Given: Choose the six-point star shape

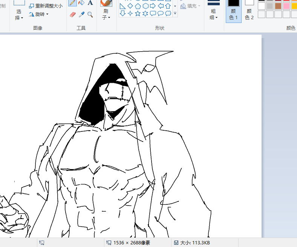Looking at the screenshot, I should click(x=145, y=14).
